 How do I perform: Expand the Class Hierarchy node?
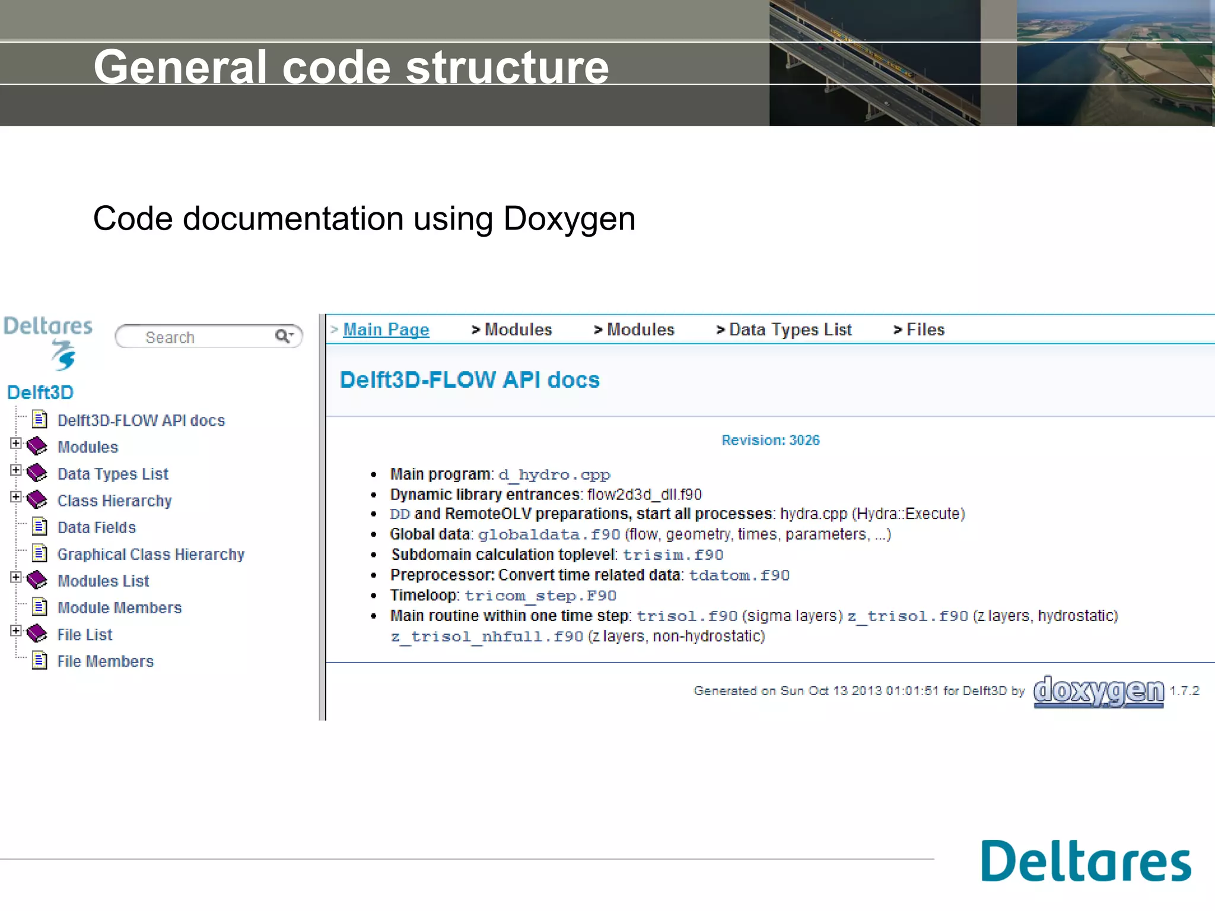(16, 496)
